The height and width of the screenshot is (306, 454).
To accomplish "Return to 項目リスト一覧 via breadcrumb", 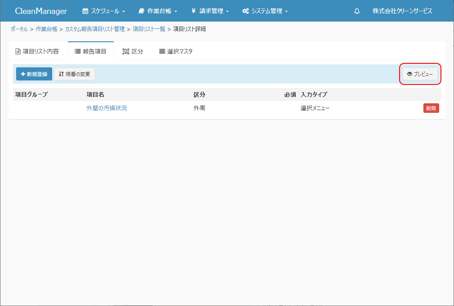I will (x=149, y=29).
